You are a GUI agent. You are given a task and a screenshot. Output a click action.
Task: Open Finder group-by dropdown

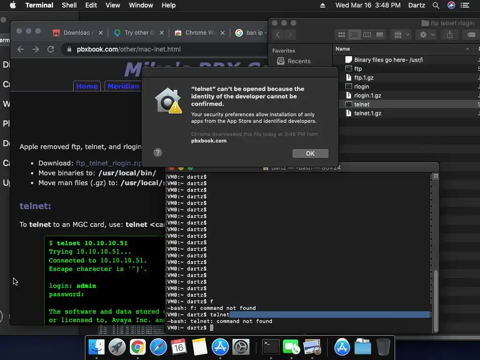(x=401, y=35)
